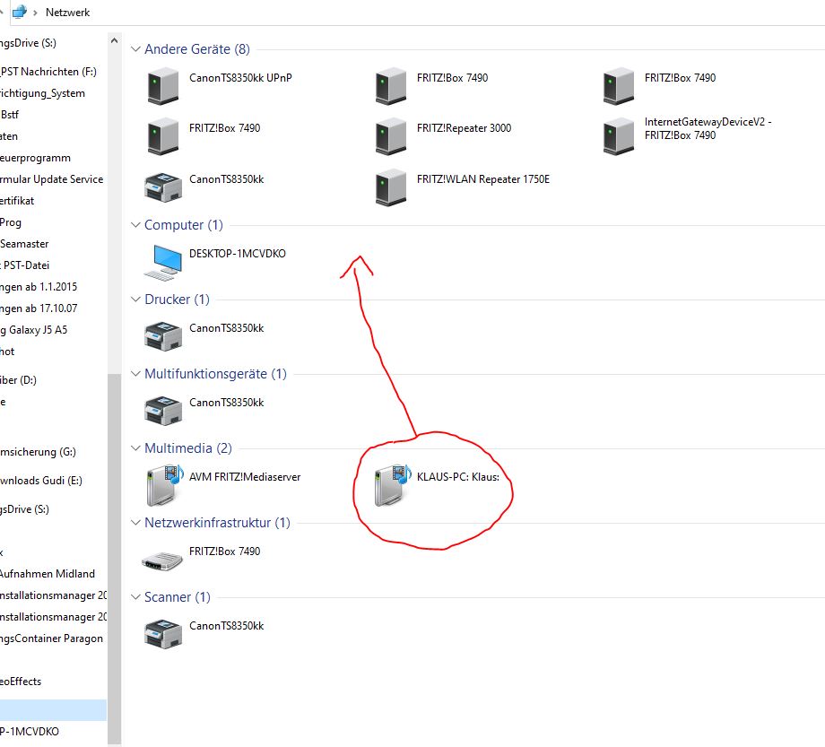Viewport: 825px width, 747px height.
Task: Select FRITZ!Box 7490 icon above InternetGatewayDeviceV2
Action: click(619, 86)
